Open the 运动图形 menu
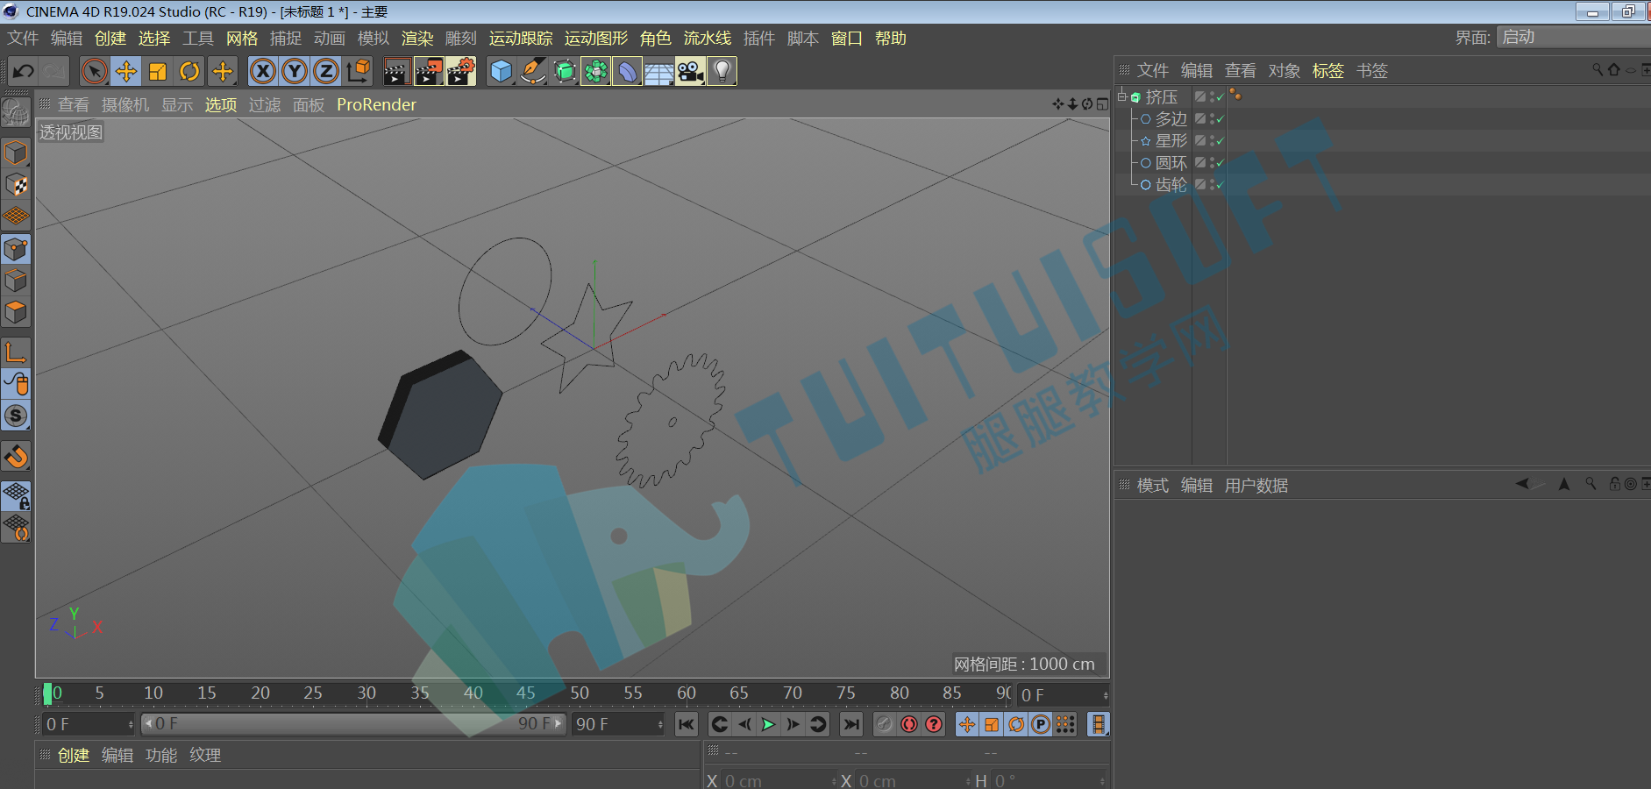The height and width of the screenshot is (789, 1651). (596, 38)
